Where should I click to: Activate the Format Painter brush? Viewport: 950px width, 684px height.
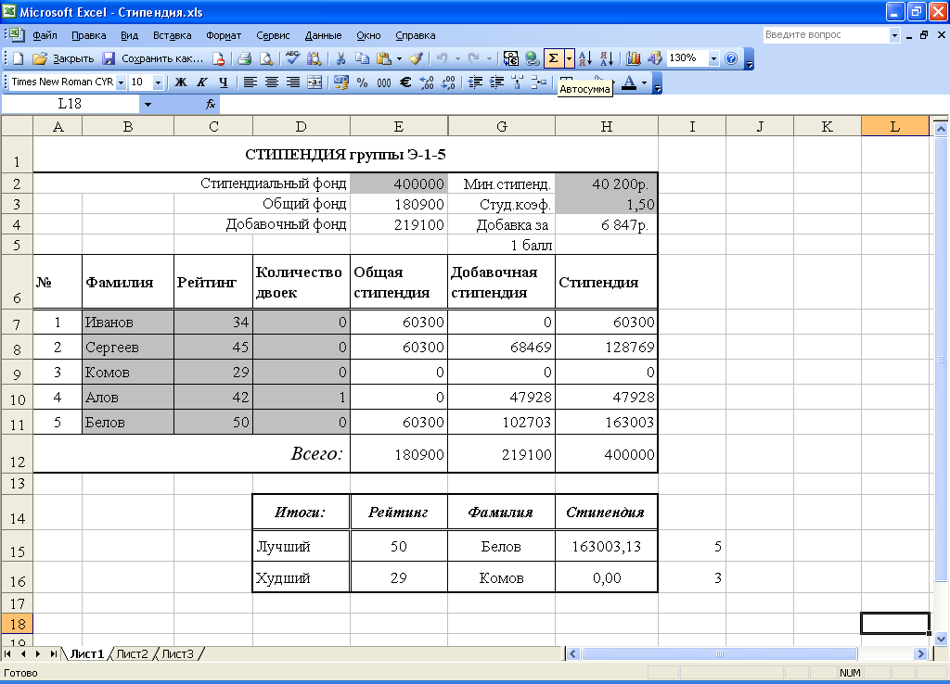coord(417,58)
